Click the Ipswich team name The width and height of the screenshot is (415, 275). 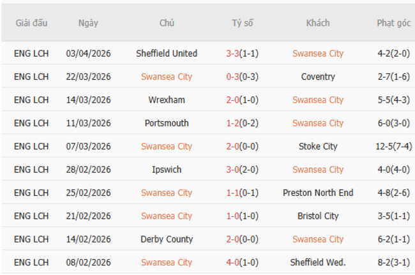coord(167,170)
